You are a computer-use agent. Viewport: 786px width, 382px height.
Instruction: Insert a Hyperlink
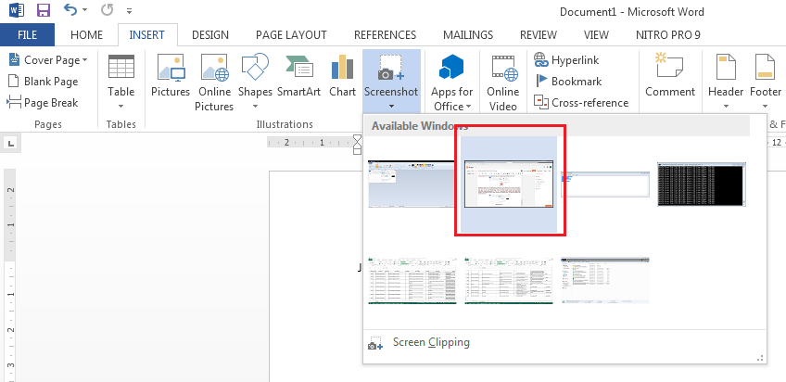pos(575,60)
